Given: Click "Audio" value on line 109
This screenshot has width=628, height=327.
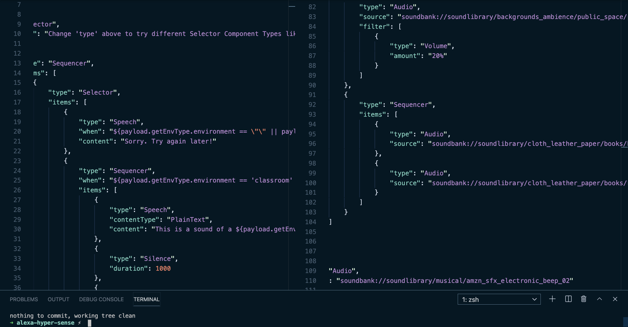Looking at the screenshot, I should click(x=342, y=271).
